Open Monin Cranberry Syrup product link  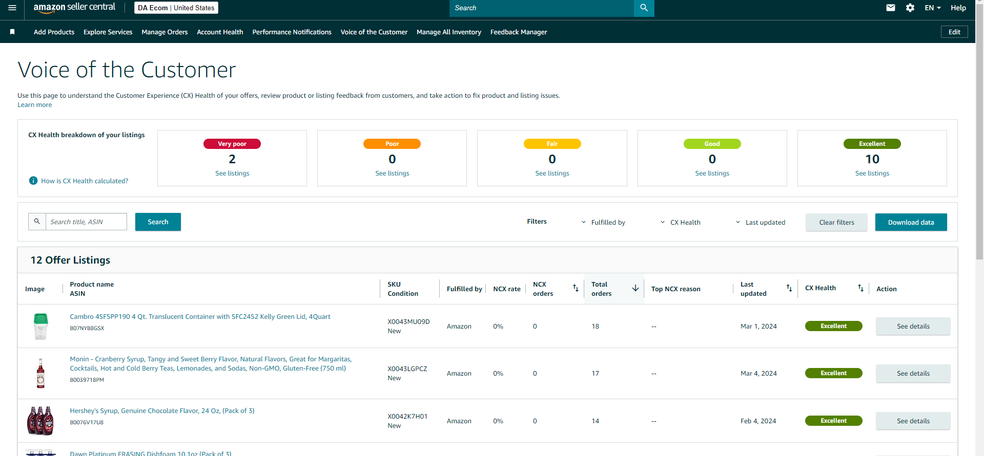pos(211,364)
